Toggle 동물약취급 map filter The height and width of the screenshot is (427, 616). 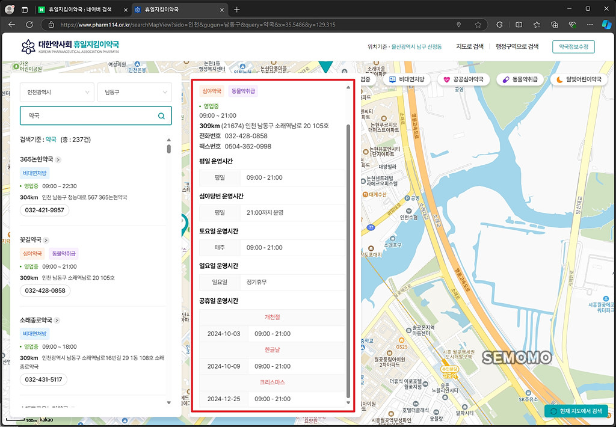tap(520, 79)
